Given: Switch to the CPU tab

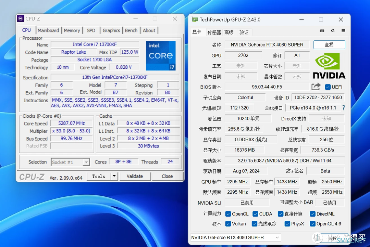Looking at the screenshot, I should pyautogui.click(x=26, y=30).
